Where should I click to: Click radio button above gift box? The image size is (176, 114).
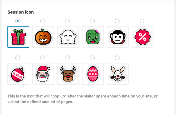(18, 21)
